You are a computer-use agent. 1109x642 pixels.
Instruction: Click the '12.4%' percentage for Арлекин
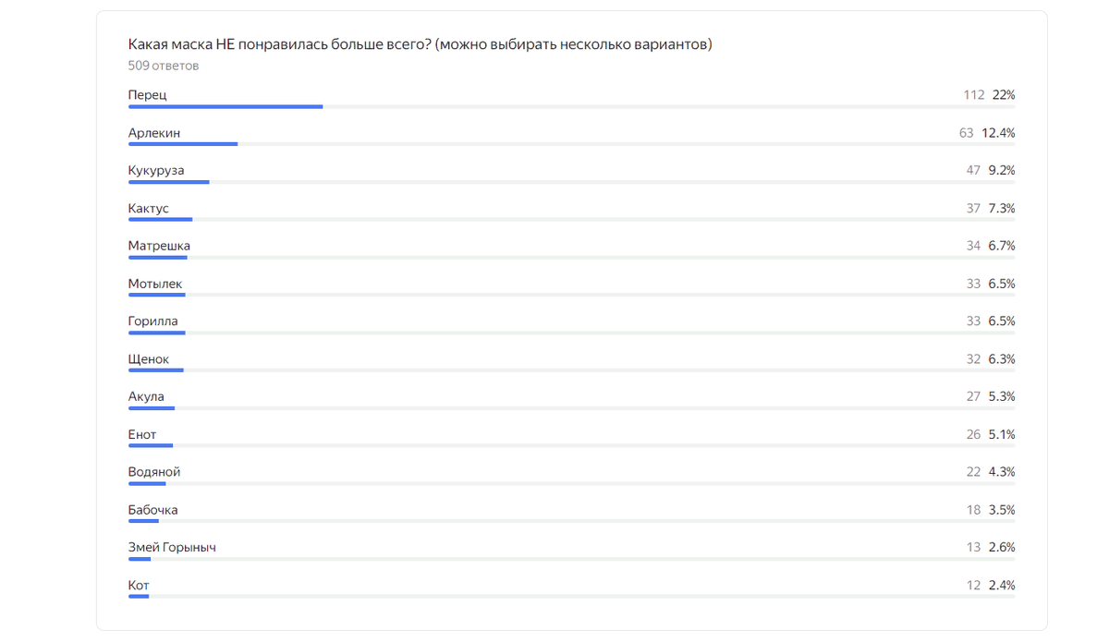click(x=998, y=133)
